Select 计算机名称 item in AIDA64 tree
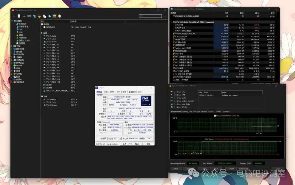 coord(22,27)
